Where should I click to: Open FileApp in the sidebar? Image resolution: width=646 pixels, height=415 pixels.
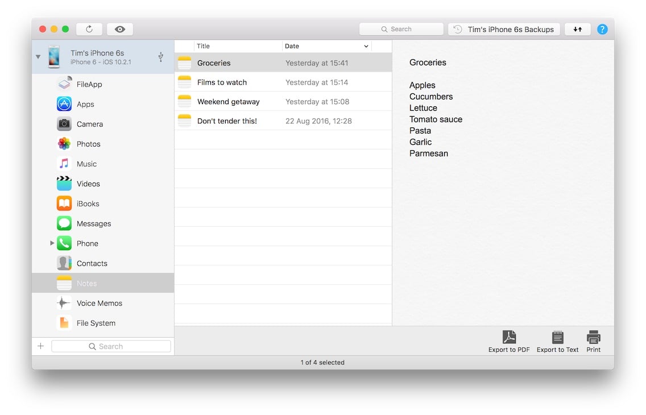point(89,84)
